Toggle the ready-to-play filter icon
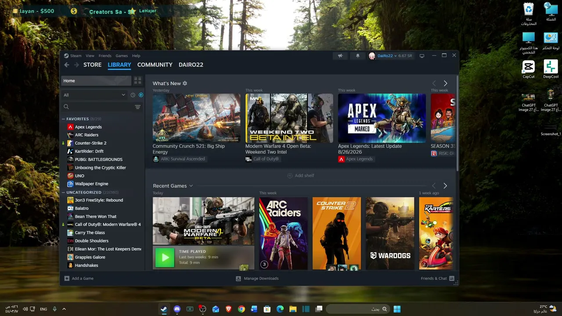 coord(141,95)
